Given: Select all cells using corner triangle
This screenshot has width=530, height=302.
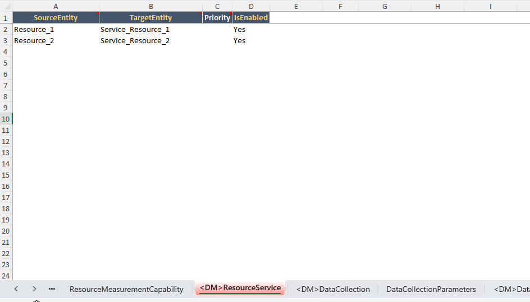Looking at the screenshot, I should coord(6,6).
